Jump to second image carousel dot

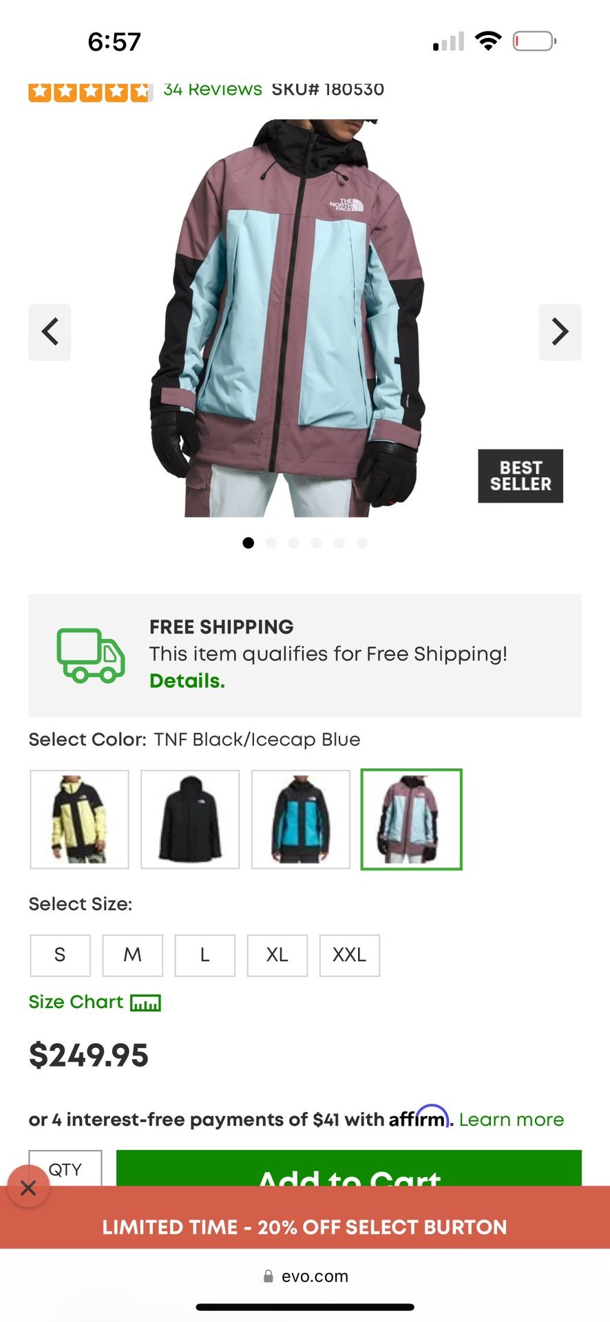271,543
